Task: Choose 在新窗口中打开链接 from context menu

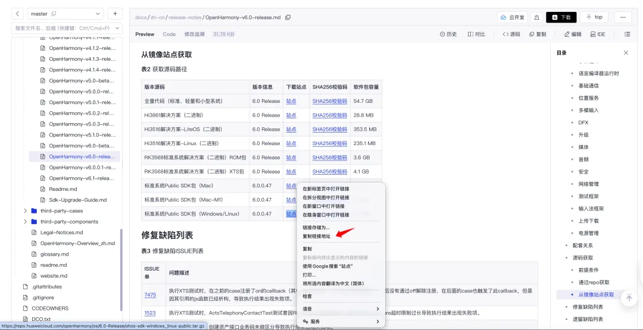Action: coord(323,206)
